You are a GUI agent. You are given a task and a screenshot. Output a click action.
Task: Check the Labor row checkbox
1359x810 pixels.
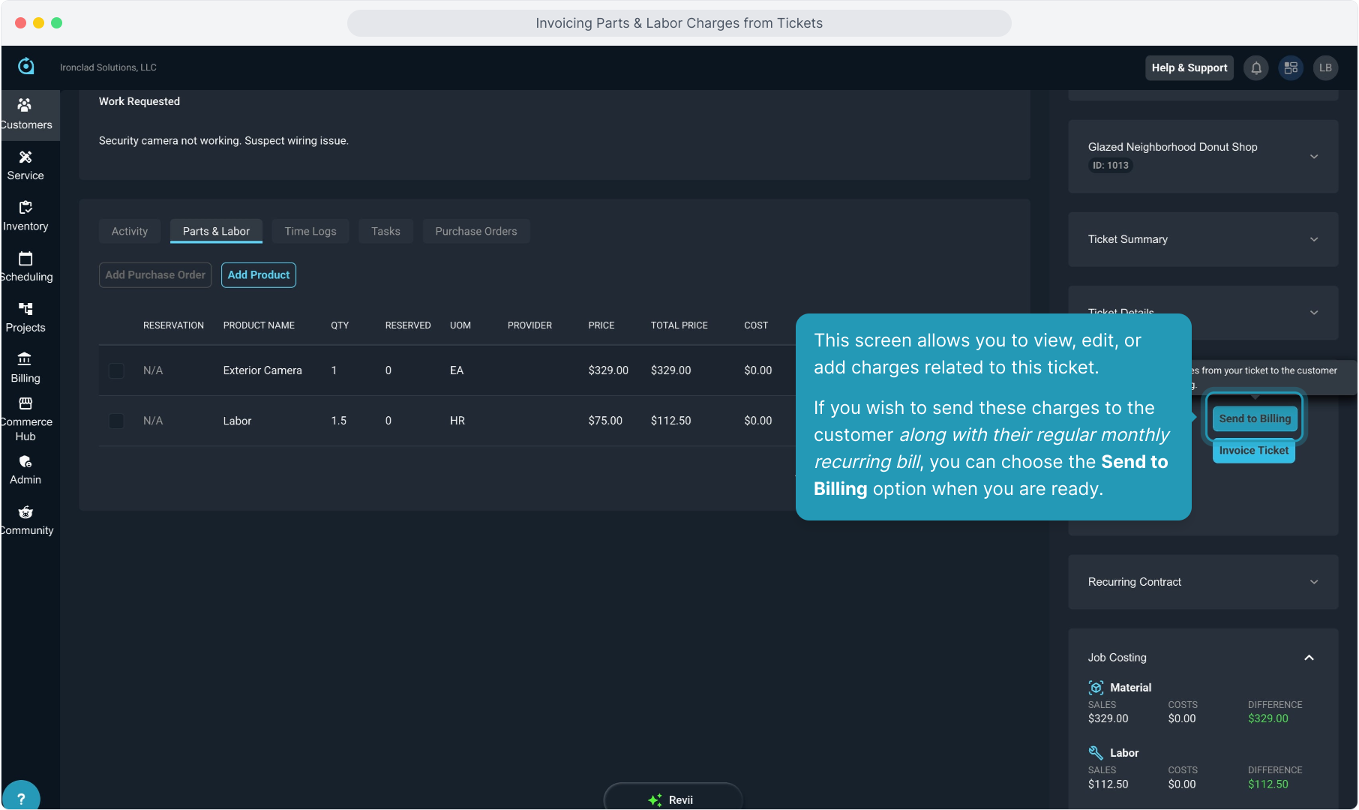click(116, 421)
